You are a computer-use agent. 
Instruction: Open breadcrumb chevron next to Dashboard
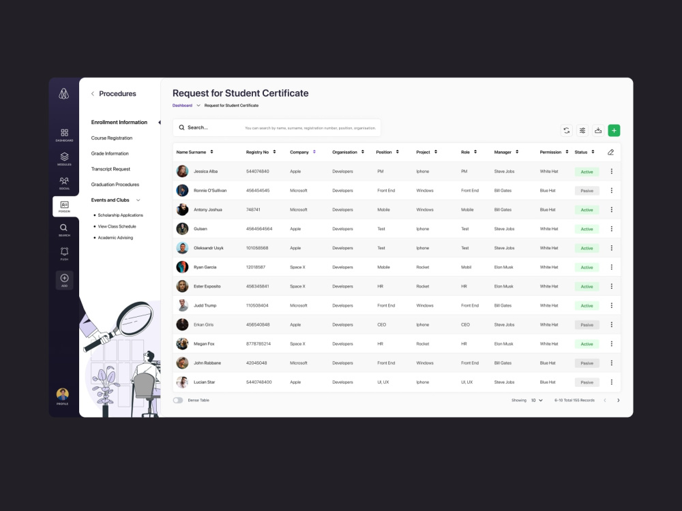tap(198, 106)
